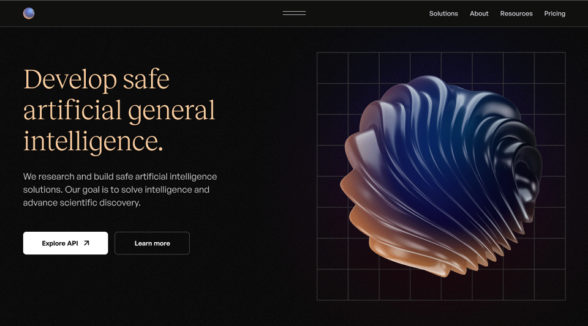
Task: Click the sphere logo in the header
Action: (x=29, y=13)
